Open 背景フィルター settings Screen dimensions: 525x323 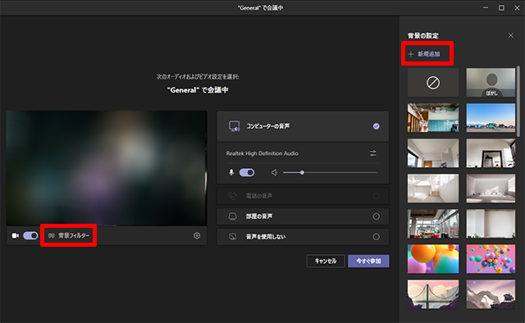pyautogui.click(x=69, y=235)
